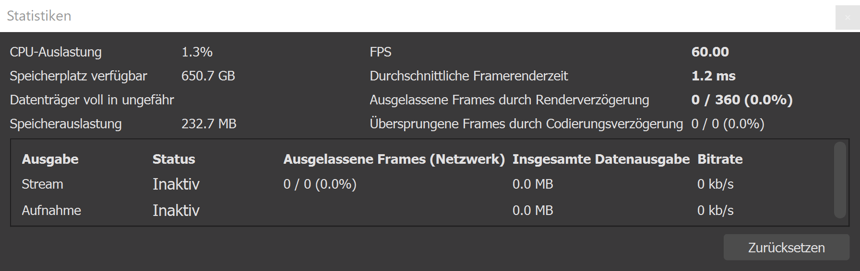This screenshot has width=860, height=271.
Task: Click the 60.00 FPS value
Action: coord(710,52)
